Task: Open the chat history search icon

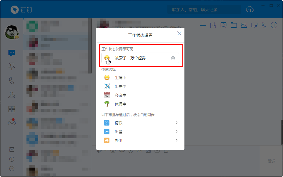Action: [x=223, y=25]
